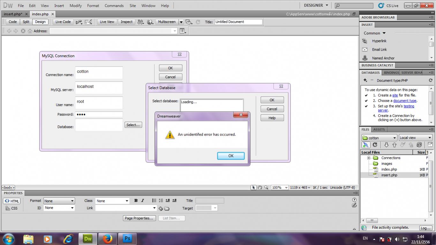Open the ID dropdown in Properties
The image size is (436, 245).
coord(59,208)
